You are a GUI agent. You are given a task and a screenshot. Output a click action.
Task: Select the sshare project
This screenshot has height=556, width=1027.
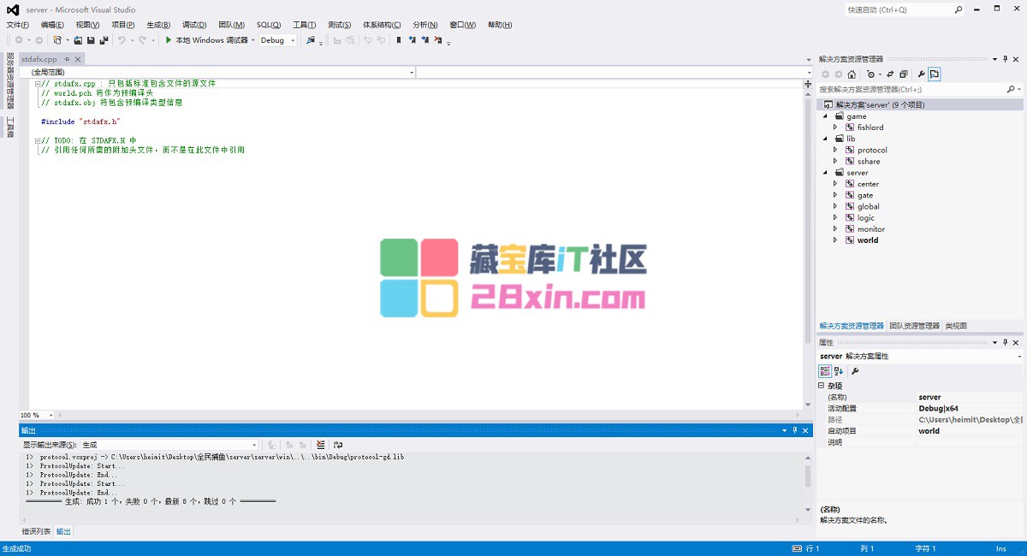(869, 161)
